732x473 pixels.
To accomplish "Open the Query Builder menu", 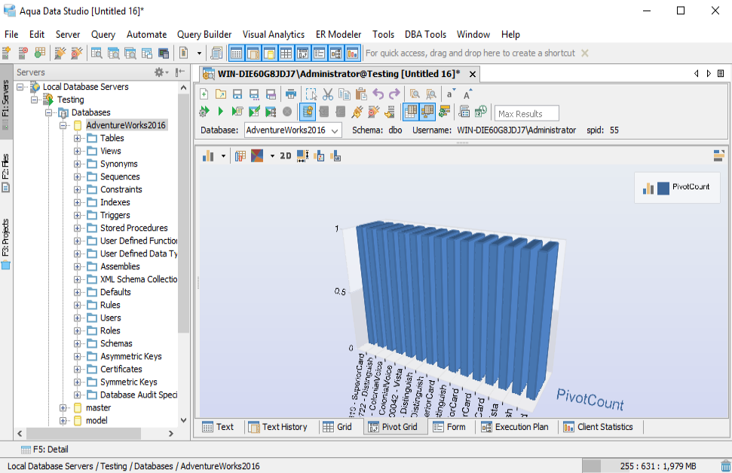I will (204, 34).
